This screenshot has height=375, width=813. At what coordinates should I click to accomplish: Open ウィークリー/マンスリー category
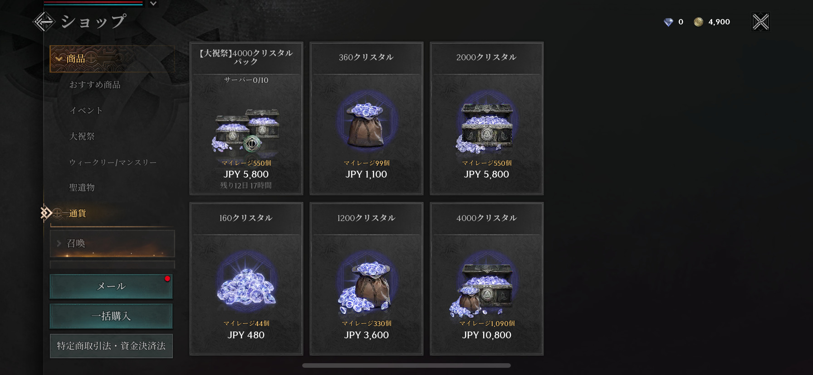(113, 162)
